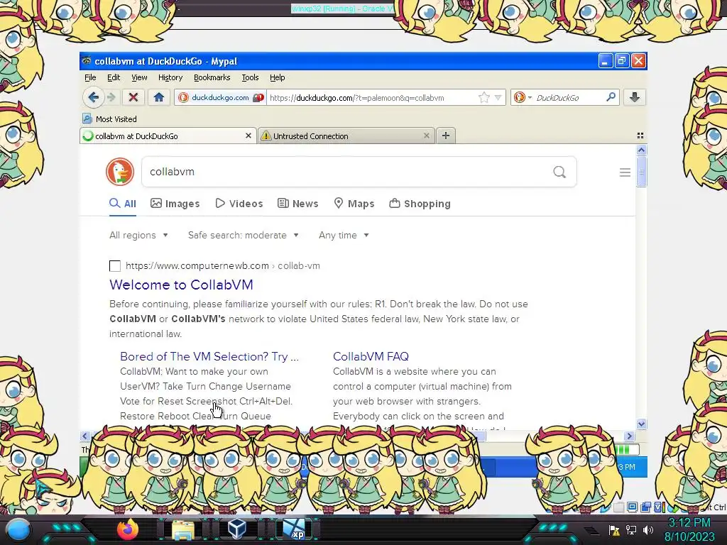Open the View menu
This screenshot has height=545, width=727.
tap(139, 77)
